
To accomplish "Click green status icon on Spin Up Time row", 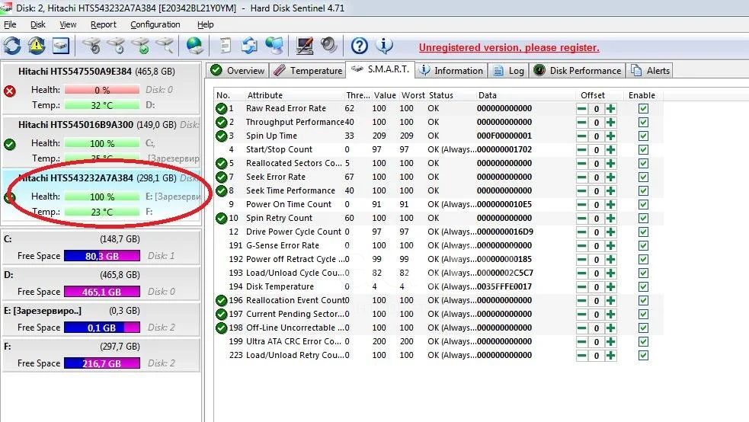I will coord(221,136).
